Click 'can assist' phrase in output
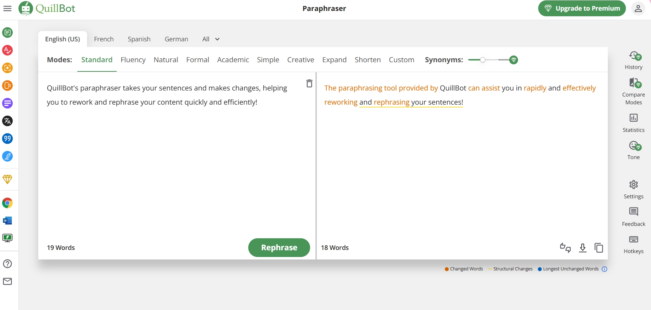This screenshot has height=310, width=651. [484, 88]
